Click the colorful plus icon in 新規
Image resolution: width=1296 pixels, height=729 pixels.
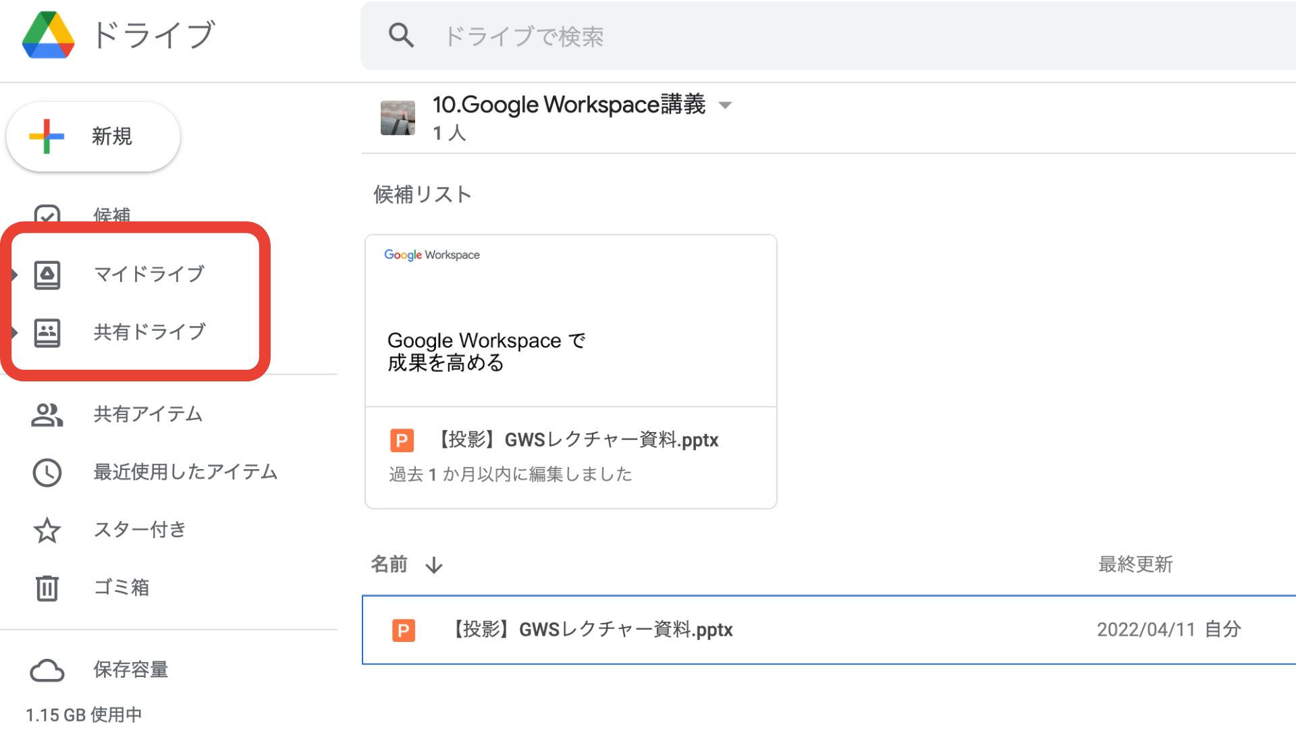[47, 136]
